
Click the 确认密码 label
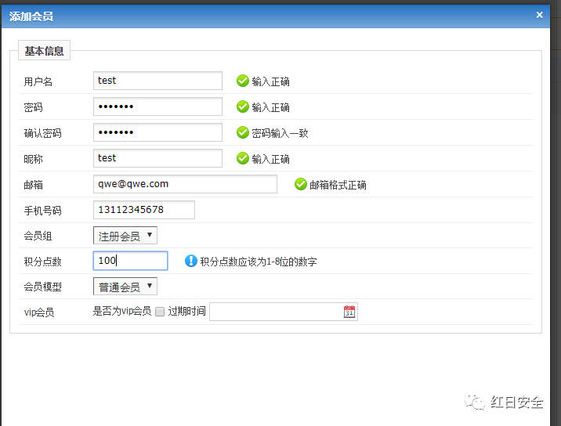click(x=42, y=133)
